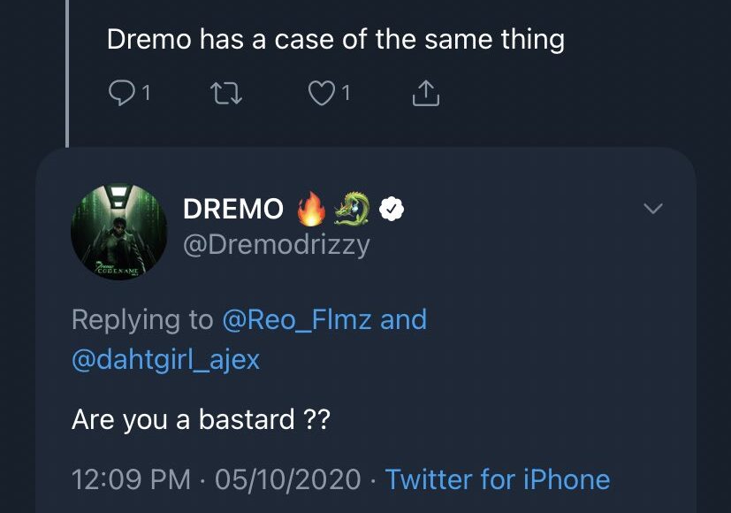Tap the reply speech bubble icon
This screenshot has height=513, width=731.
point(120,93)
